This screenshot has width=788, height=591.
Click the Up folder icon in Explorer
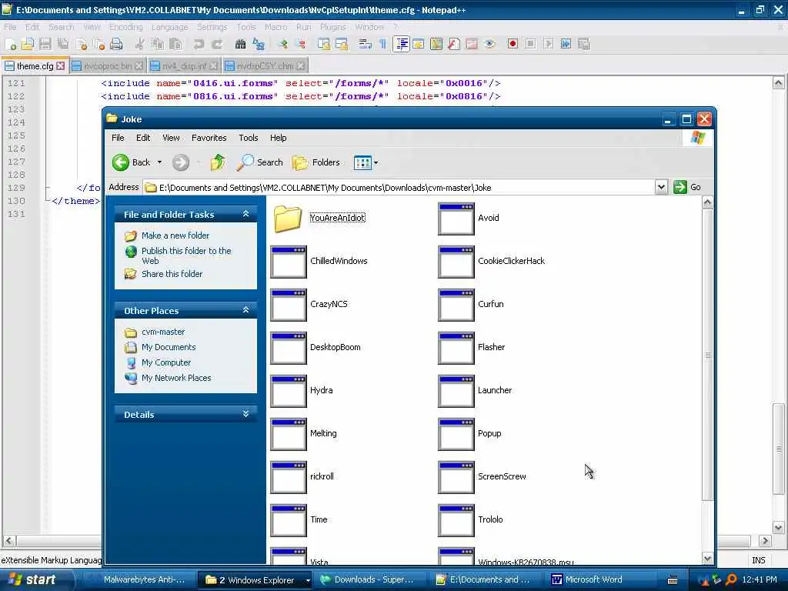[x=218, y=162]
